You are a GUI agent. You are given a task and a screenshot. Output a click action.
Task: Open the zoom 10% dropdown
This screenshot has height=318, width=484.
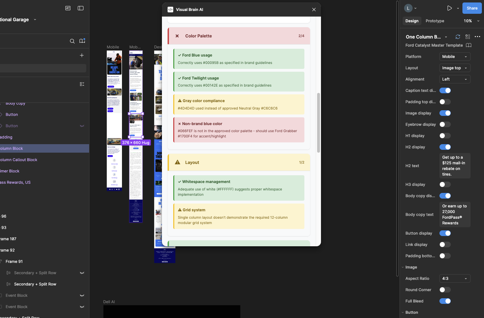click(x=472, y=21)
